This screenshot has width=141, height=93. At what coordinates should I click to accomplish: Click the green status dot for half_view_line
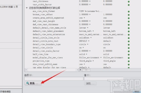[x=129, y=55]
